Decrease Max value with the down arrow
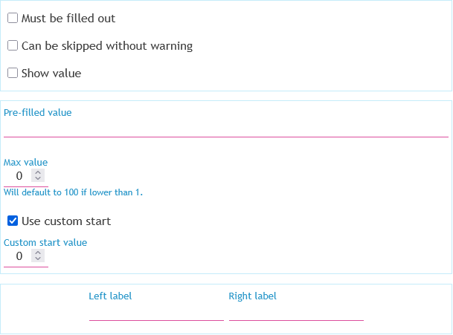The width and height of the screenshot is (453, 335). pos(39,180)
